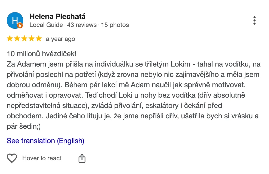Click the "15 photos" count
The width and height of the screenshot is (269, 174).
coord(115,25)
